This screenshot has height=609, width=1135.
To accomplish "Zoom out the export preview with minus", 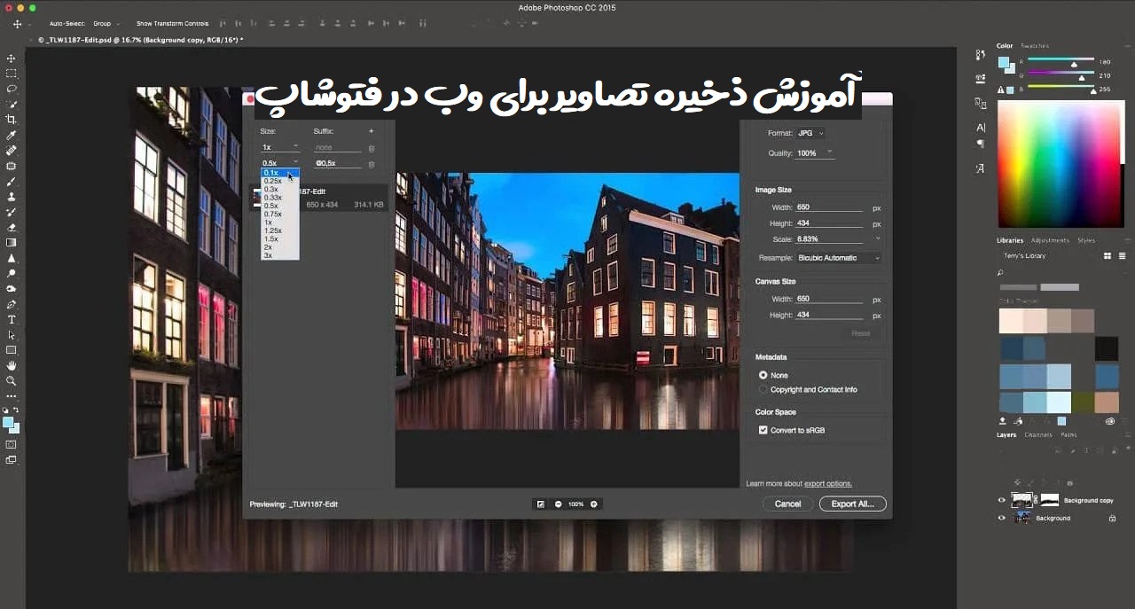I will (x=559, y=504).
